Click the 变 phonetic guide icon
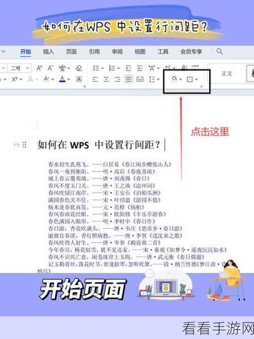The height and width of the screenshot is (339, 254). pos(62,68)
